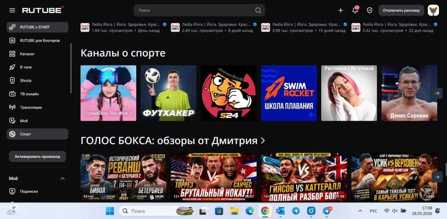Click Люба Йога avatar with 2,49 тыс. views
The image size is (447, 219).
[175, 28]
